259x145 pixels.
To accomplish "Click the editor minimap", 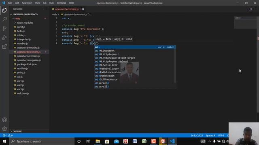I will pos(245,23).
